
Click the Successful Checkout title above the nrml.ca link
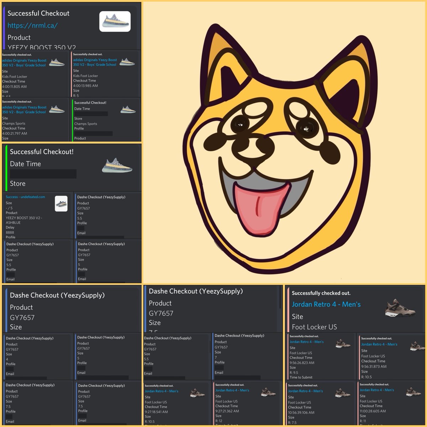coord(38,13)
